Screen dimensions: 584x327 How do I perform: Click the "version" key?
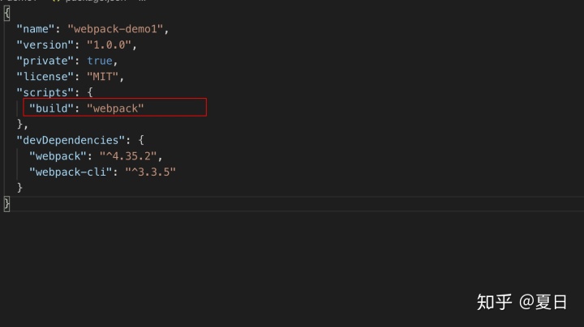(45, 45)
